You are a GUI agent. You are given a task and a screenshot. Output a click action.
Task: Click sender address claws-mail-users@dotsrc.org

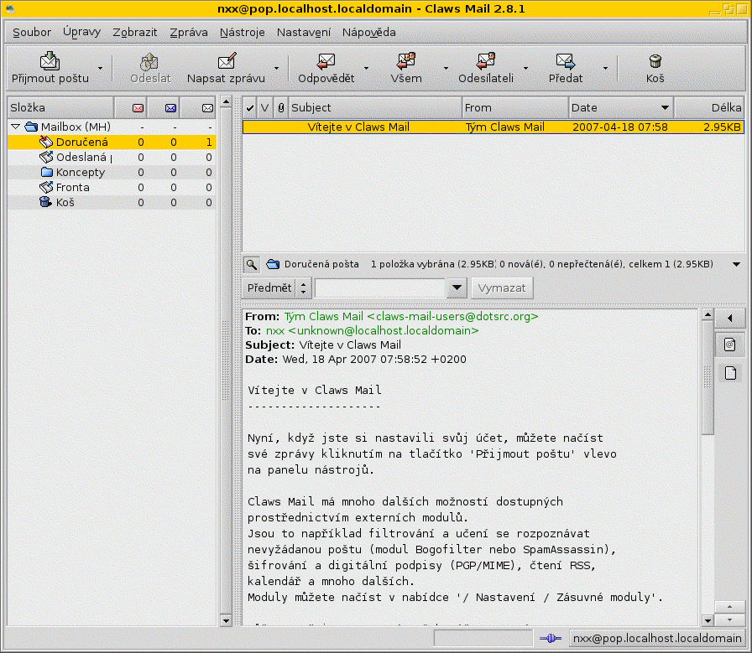[453, 317]
